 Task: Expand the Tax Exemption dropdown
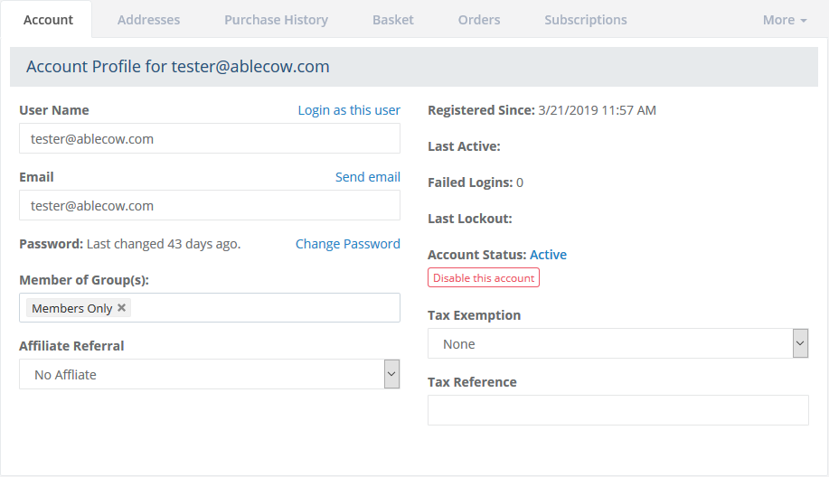[617, 343]
